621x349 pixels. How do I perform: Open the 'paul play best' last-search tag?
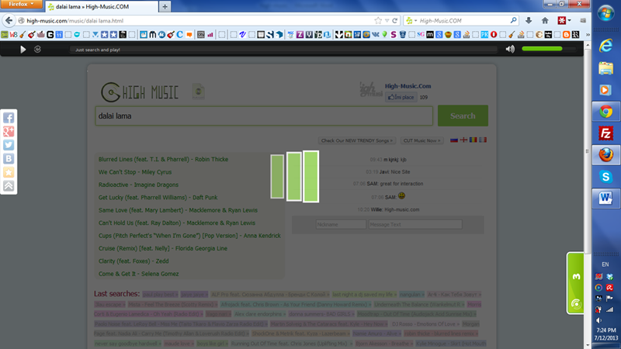point(160,295)
